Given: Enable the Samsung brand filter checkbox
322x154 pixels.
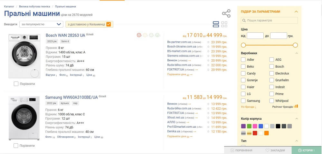Looking at the screenshot, I should click(243, 101).
